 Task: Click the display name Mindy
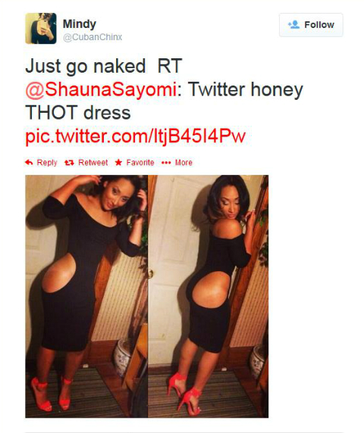[80, 24]
